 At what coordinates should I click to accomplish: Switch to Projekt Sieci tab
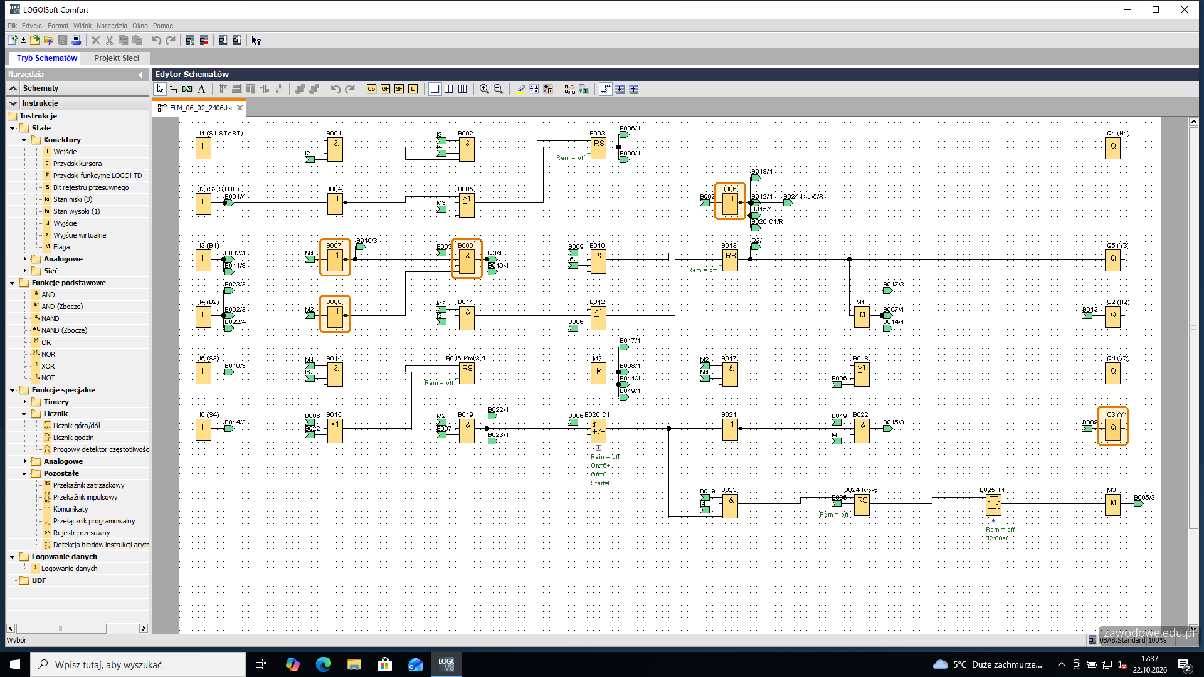117,58
